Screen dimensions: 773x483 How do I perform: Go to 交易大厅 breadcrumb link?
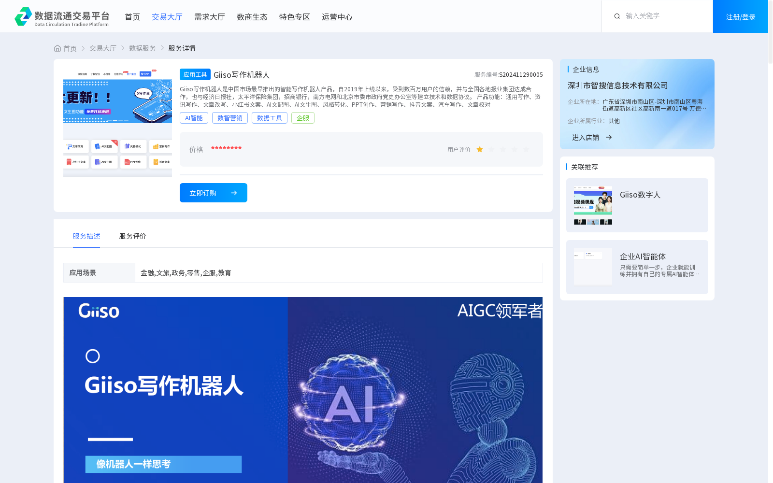[x=103, y=48]
